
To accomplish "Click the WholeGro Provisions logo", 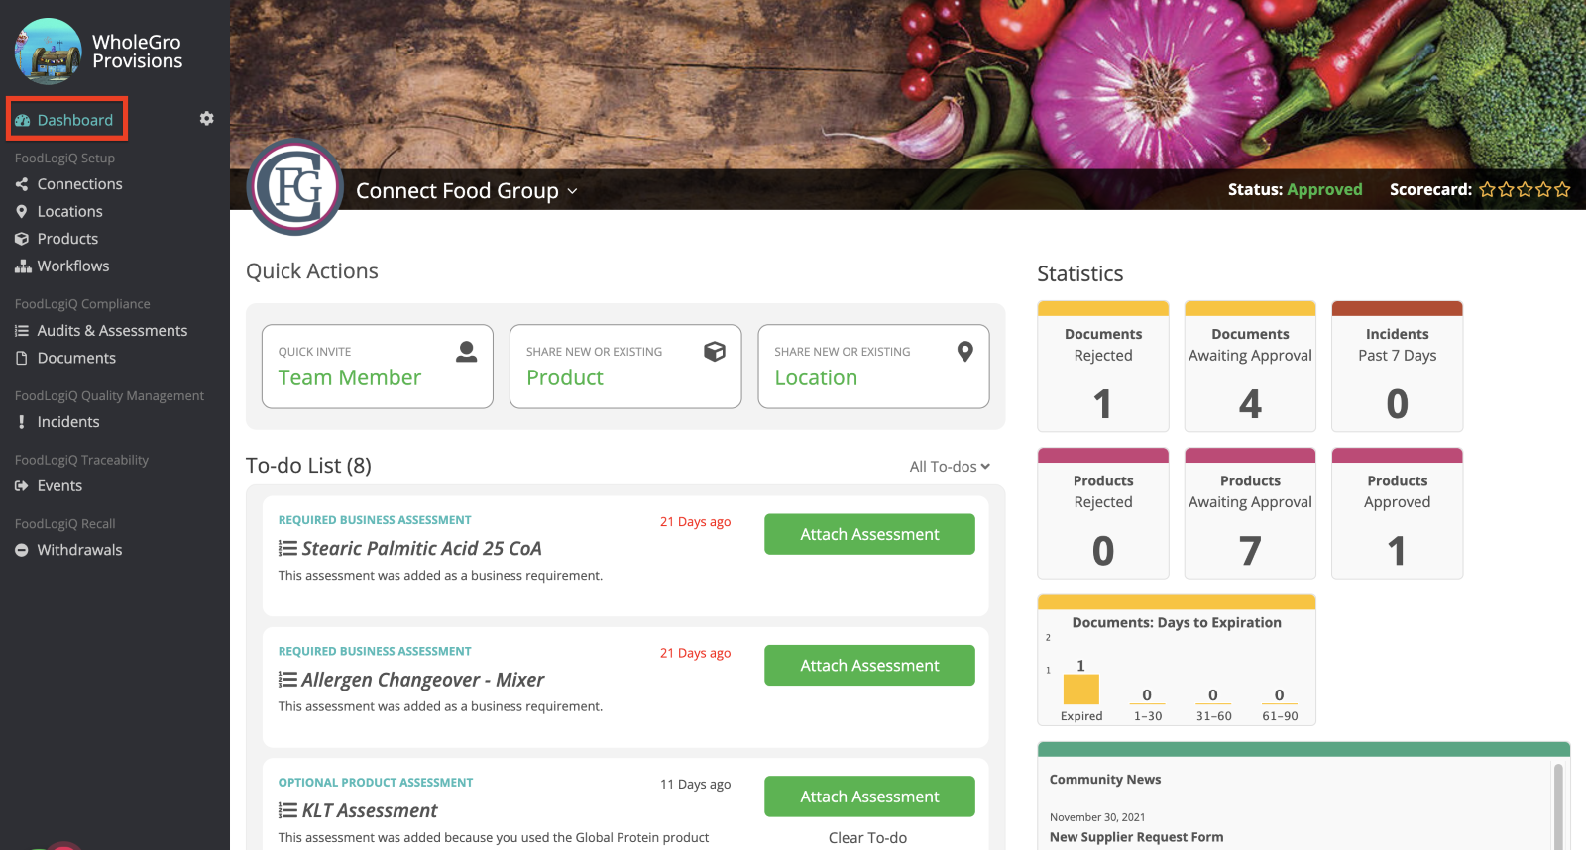I will click(49, 52).
